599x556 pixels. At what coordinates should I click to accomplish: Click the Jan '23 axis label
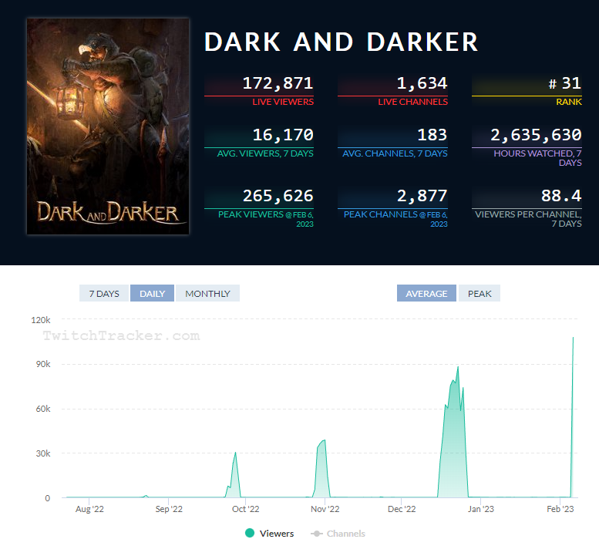481,509
